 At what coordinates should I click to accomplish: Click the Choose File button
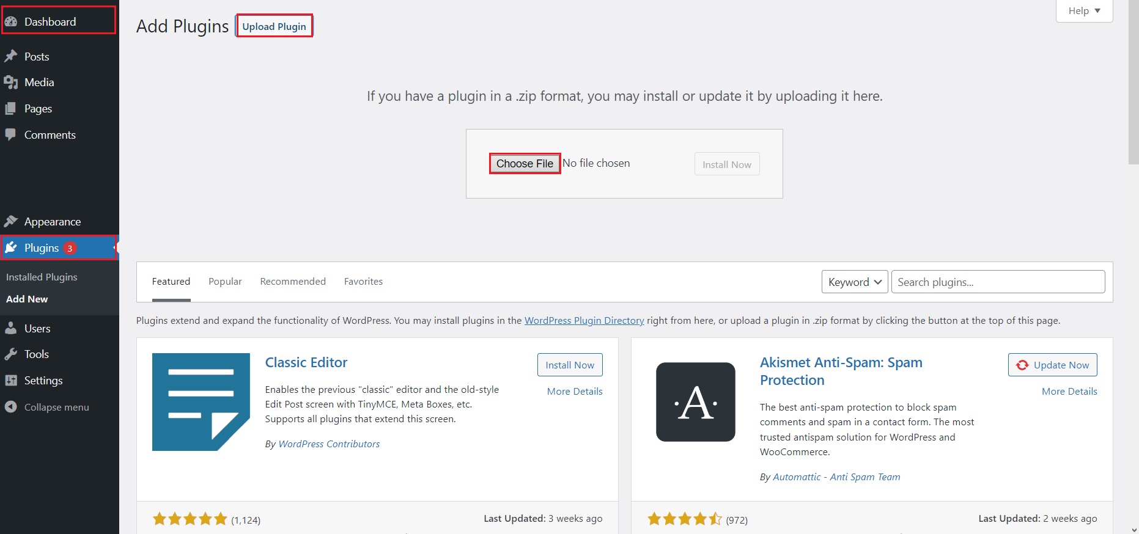pyautogui.click(x=525, y=164)
